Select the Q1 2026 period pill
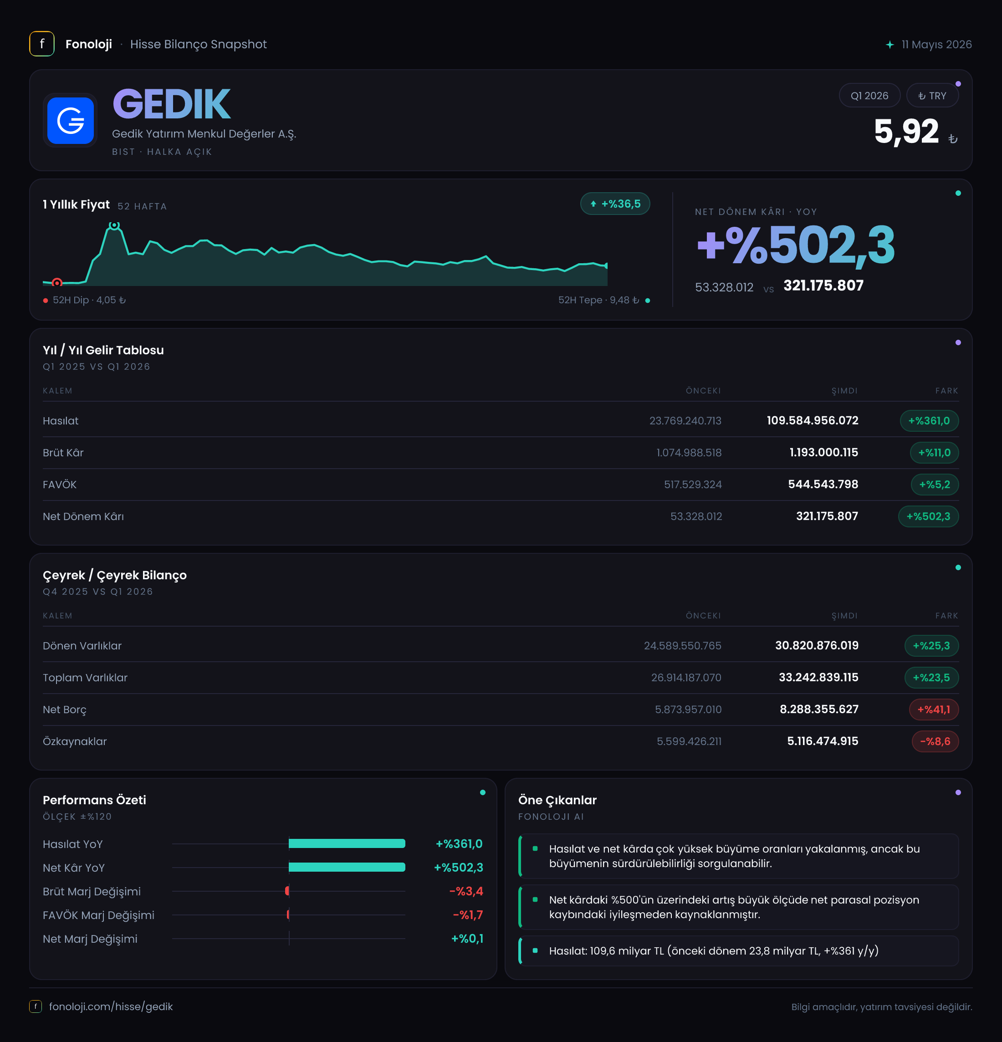Screen dimensions: 1002x1042 point(869,96)
